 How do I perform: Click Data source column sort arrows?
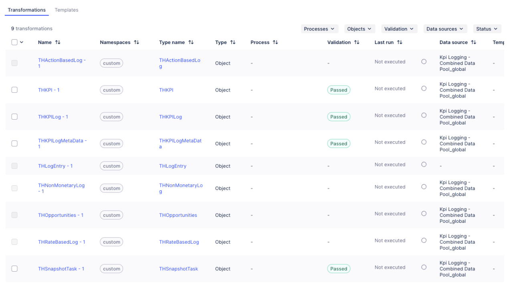474,42
